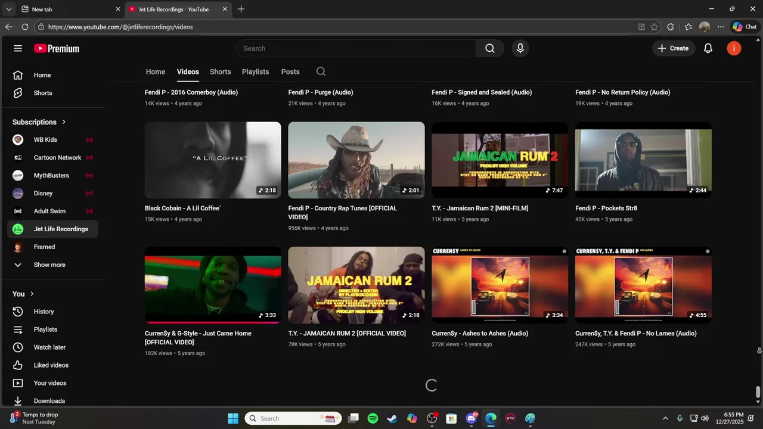Show hidden system tray icons

[665, 418]
